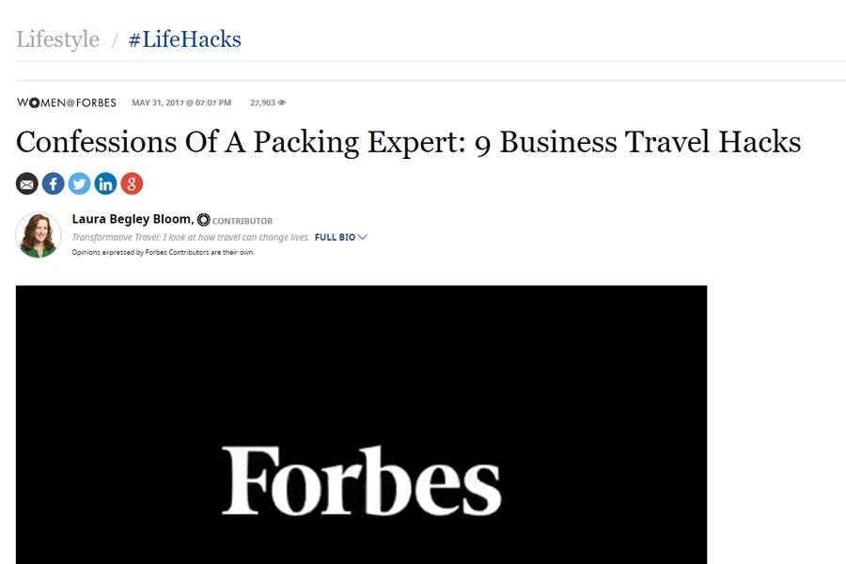Open Laura Begley Bloom's author page

132,219
